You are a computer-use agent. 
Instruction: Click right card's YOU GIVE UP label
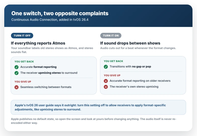point(112,75)
